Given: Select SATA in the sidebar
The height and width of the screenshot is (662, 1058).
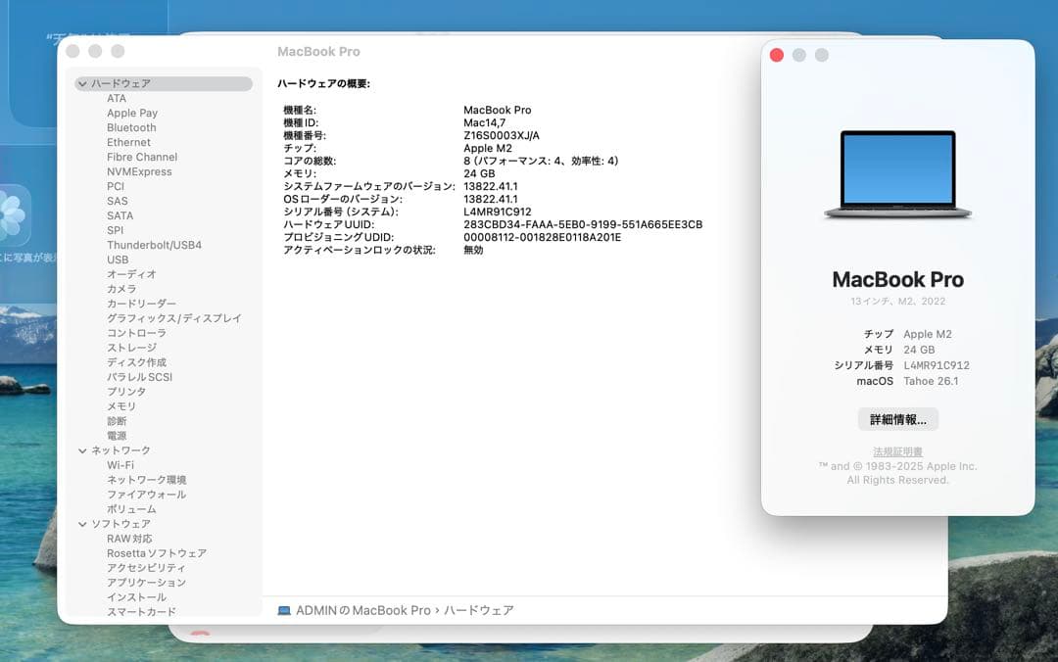Looking at the screenshot, I should 120,216.
